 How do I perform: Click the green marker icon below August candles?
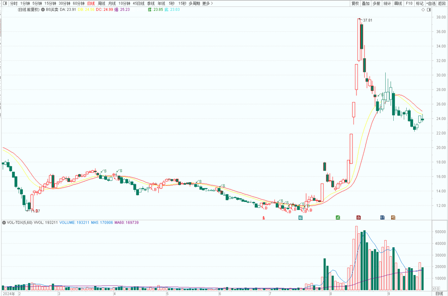point(338,217)
